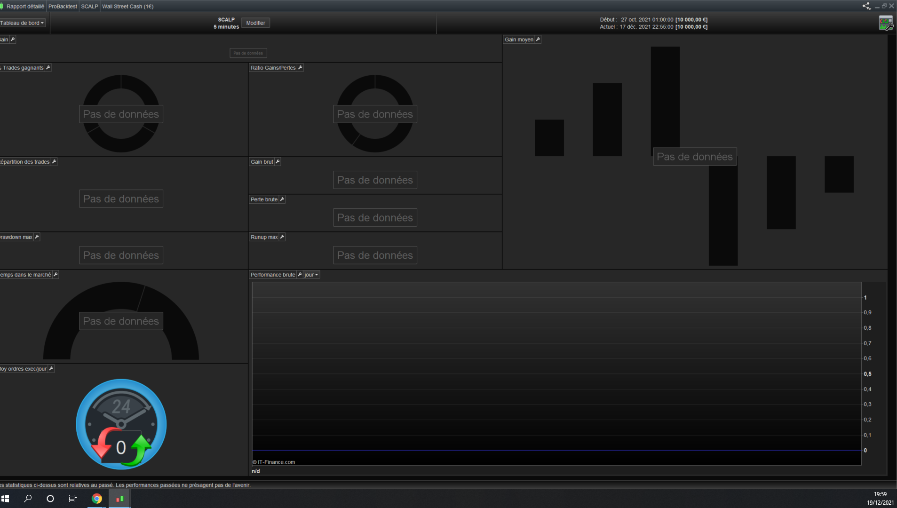Open Gain brut wrench settings

(x=278, y=162)
